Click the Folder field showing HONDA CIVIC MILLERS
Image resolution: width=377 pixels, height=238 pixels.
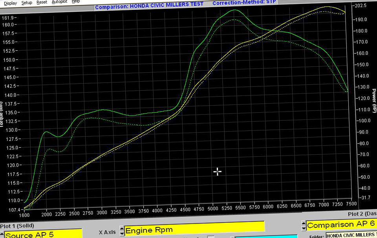[x=351, y=235]
